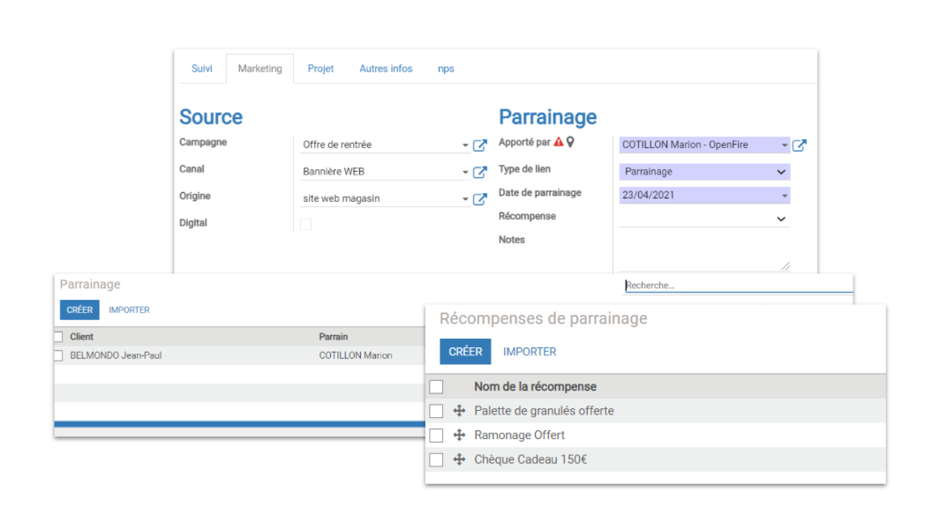Click CRÉER in the Parrainage list

click(79, 310)
